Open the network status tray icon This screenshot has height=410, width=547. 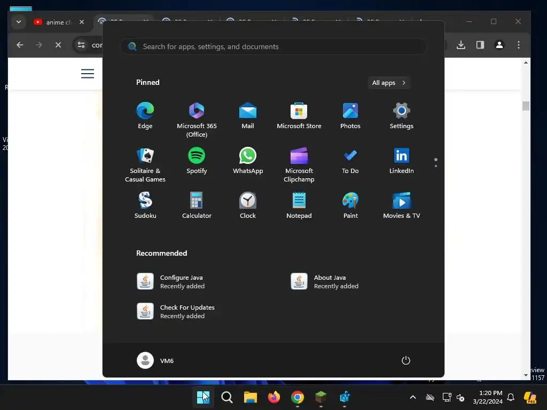pyautogui.click(x=447, y=397)
